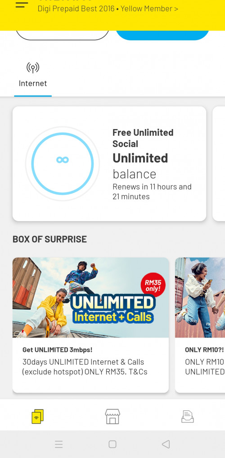This screenshot has height=458, width=225.
Task: Open UNLIMITED Internet + Calls banner image
Action: (x=90, y=298)
